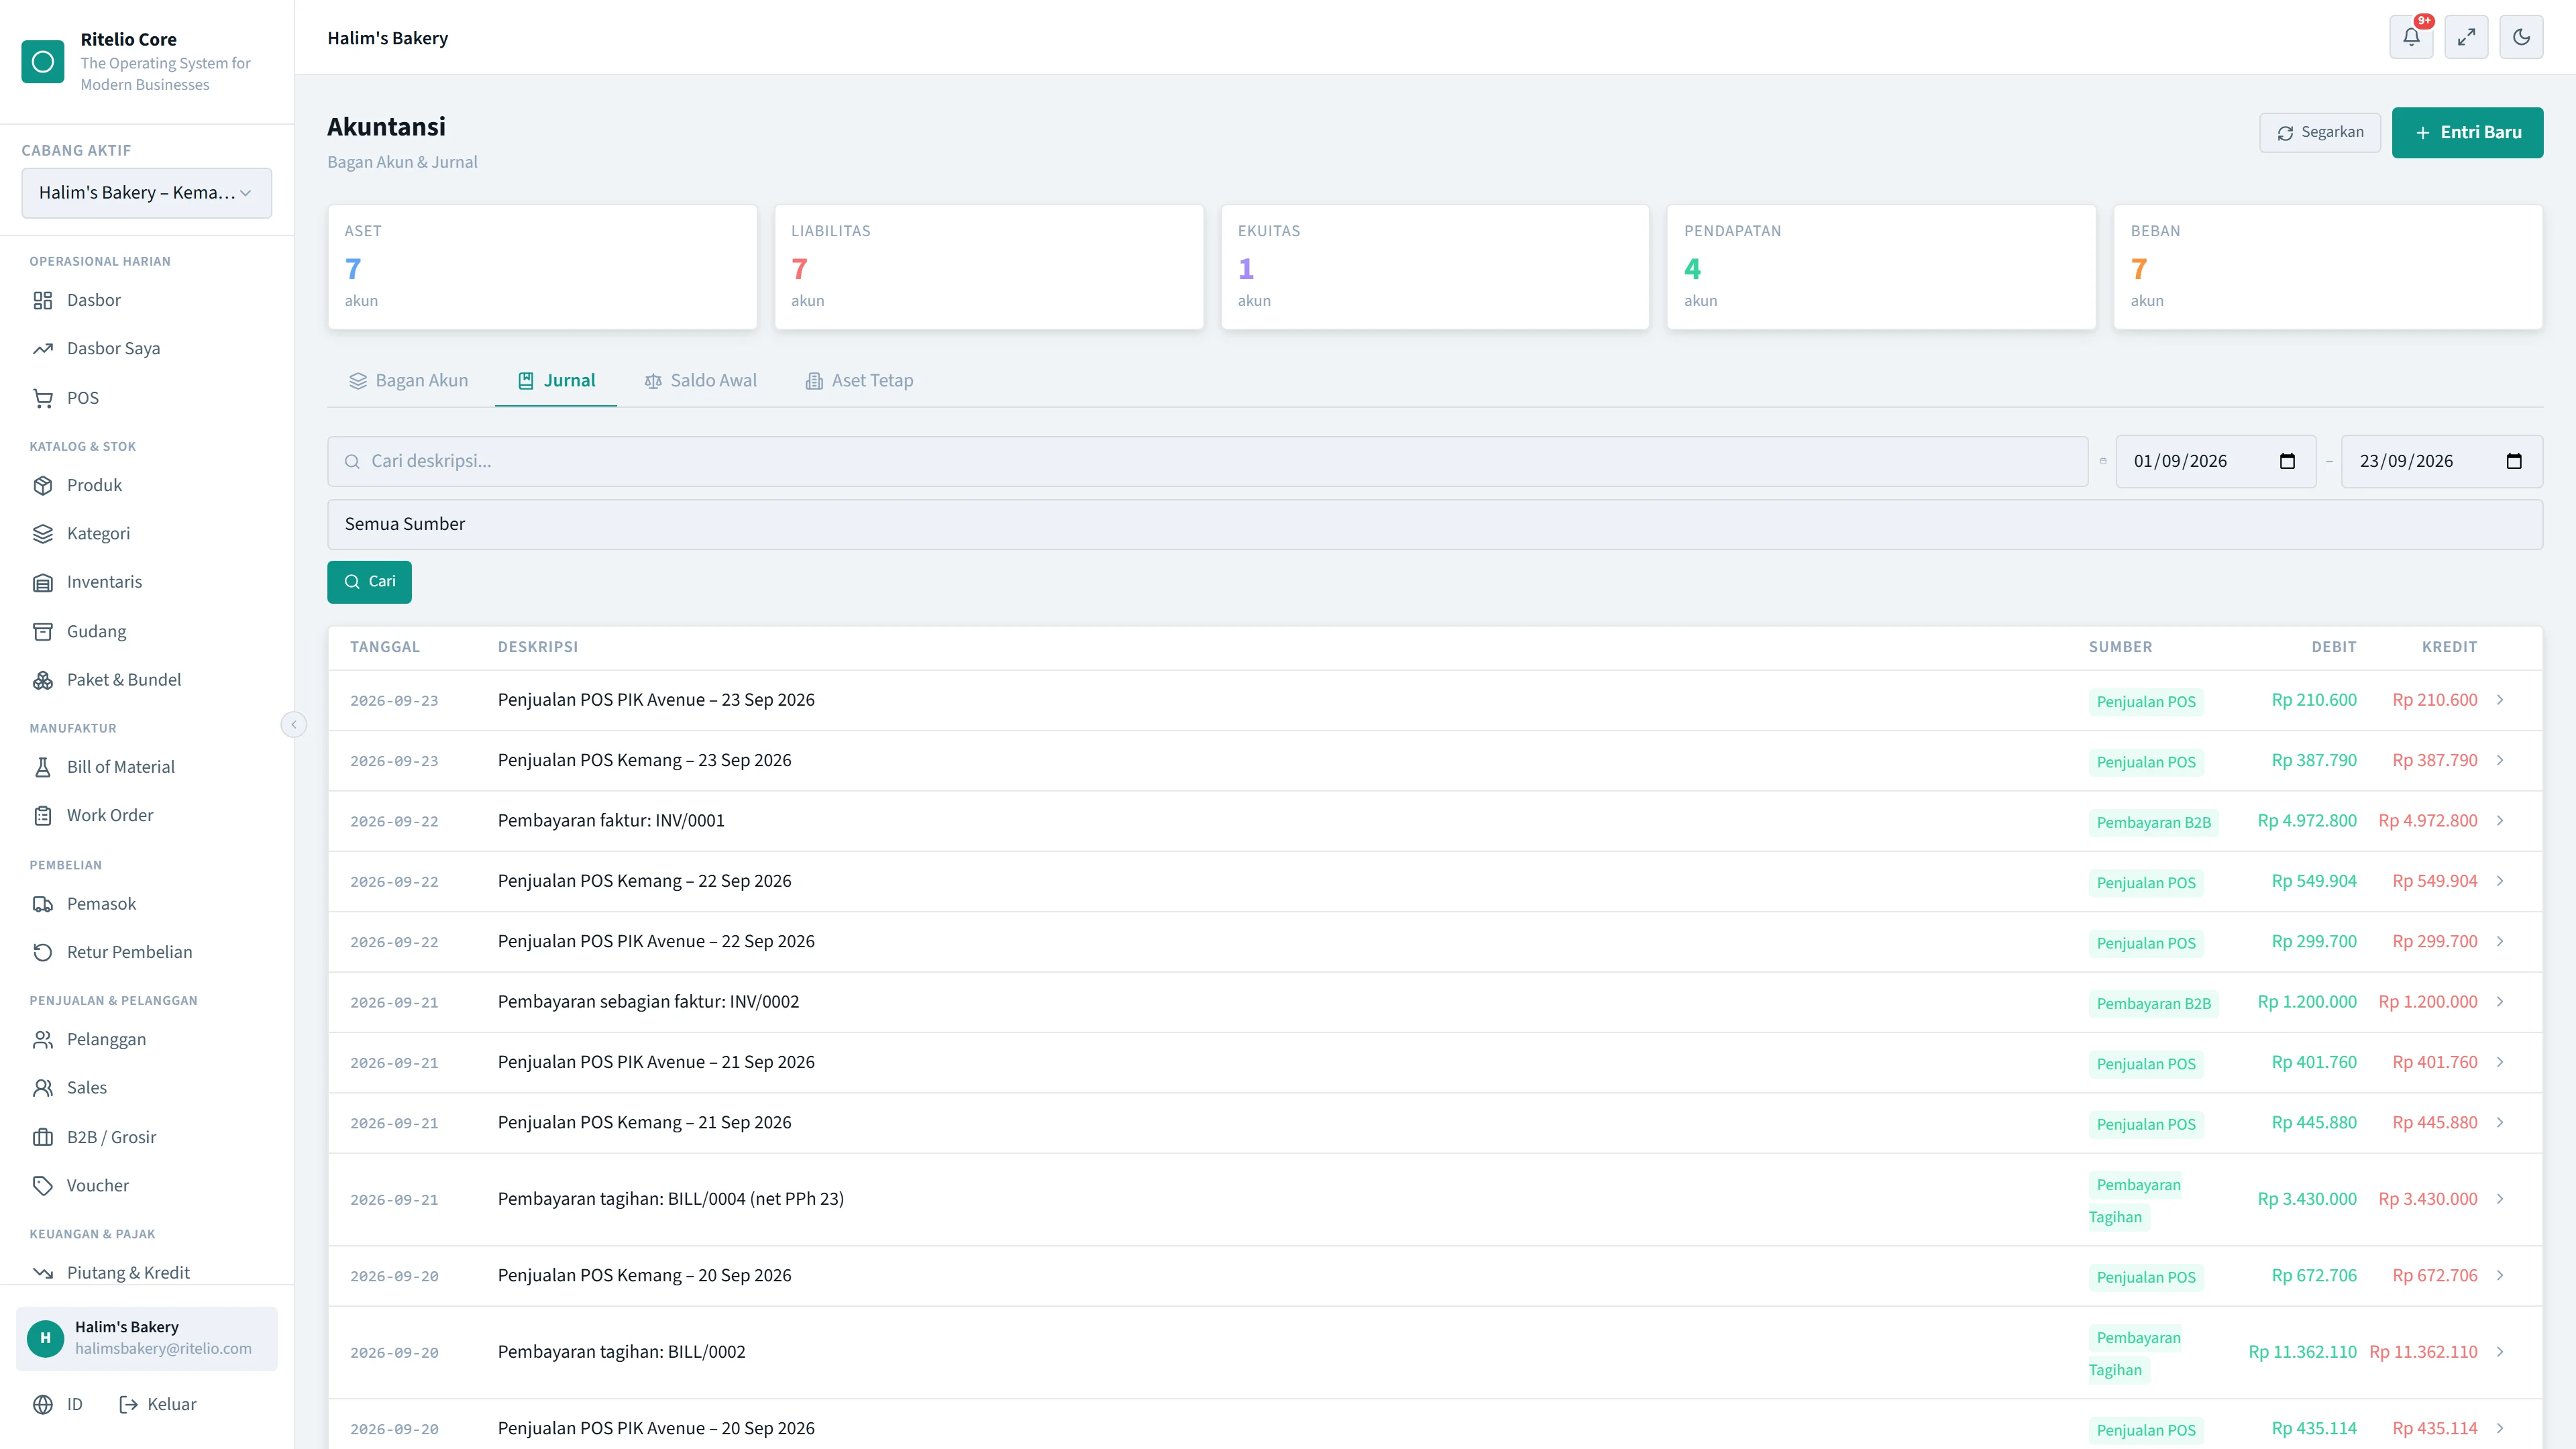Switch to the Bagan Akun tab
Screen dimensions: 2576x1449
[x=408, y=380]
